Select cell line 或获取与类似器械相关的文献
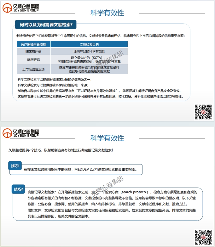Viewport: 215px width, 247px height. pyautogui.click(x=89, y=71)
